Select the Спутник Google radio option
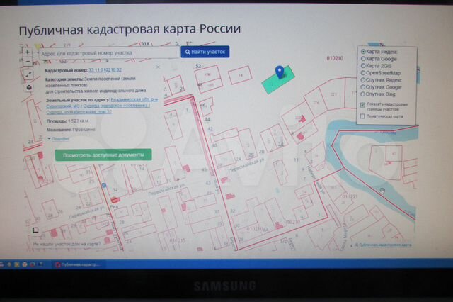453x302 pixels. pos(363,87)
